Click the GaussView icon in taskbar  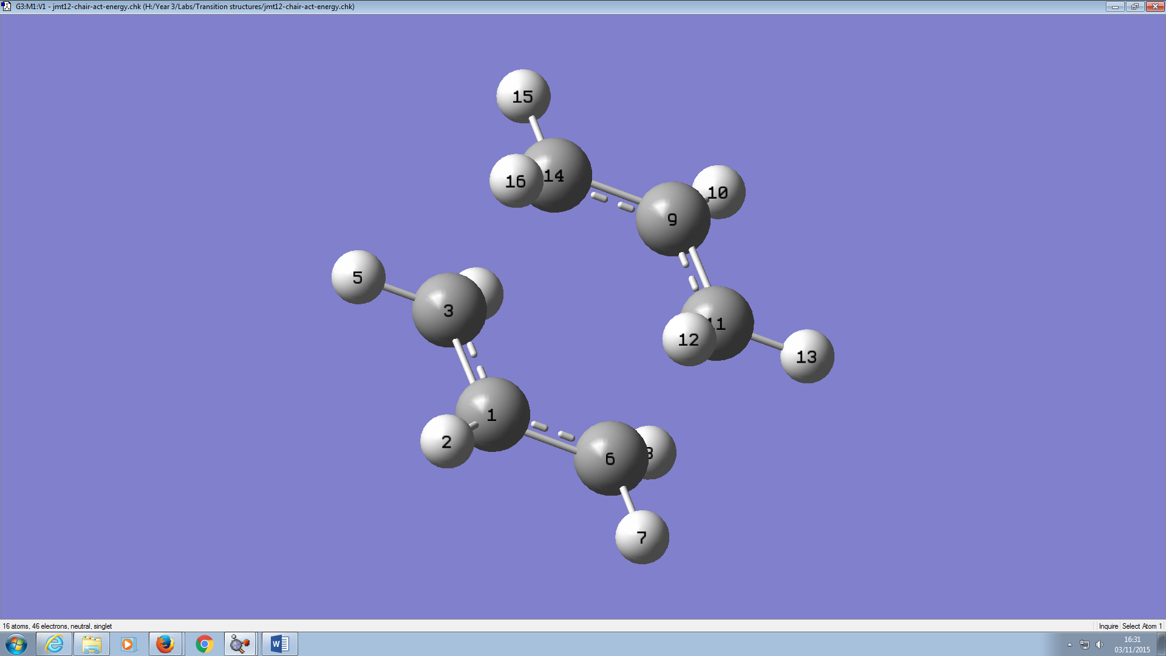tap(240, 644)
